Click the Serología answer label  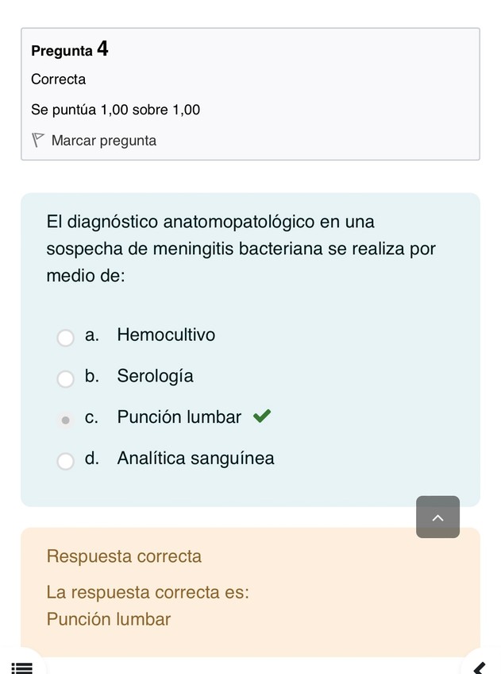tap(155, 376)
